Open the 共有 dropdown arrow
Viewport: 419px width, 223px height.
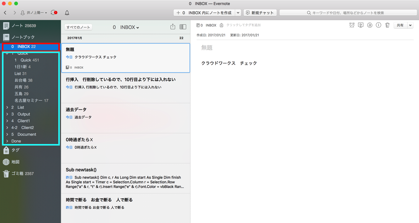coord(410,25)
